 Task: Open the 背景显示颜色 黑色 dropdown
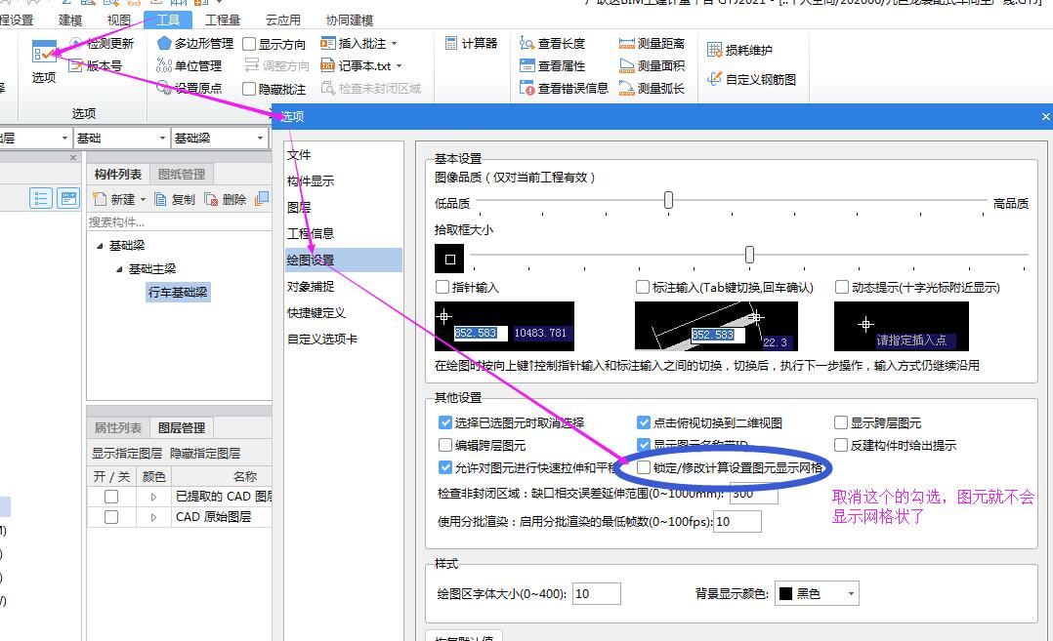point(817,593)
